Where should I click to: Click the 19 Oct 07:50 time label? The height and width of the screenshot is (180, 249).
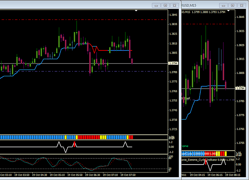pyautogui.click(x=128, y=175)
